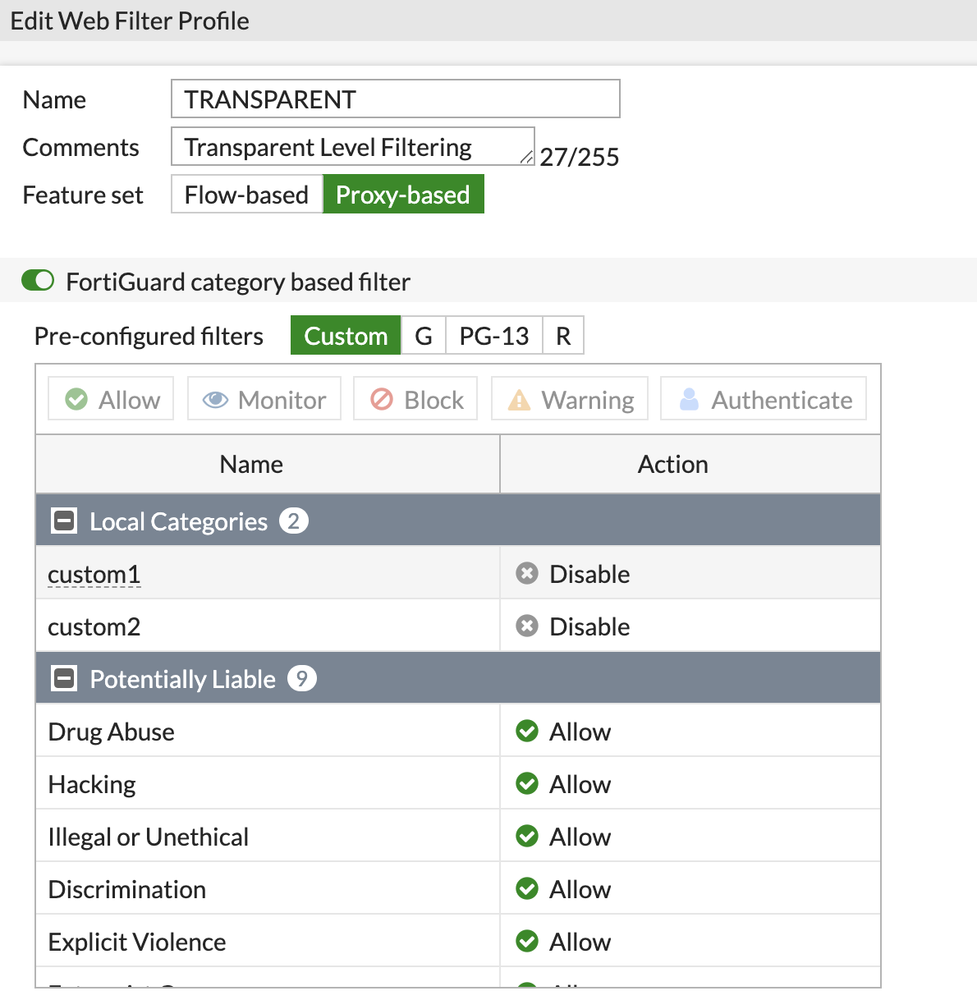The width and height of the screenshot is (977, 1000).
Task: Click inside the Name text field
Action: pyautogui.click(x=394, y=99)
